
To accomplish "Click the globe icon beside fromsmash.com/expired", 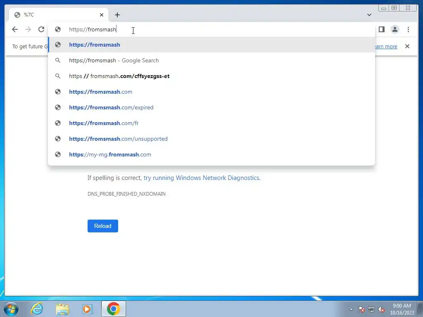I will [x=58, y=107].
